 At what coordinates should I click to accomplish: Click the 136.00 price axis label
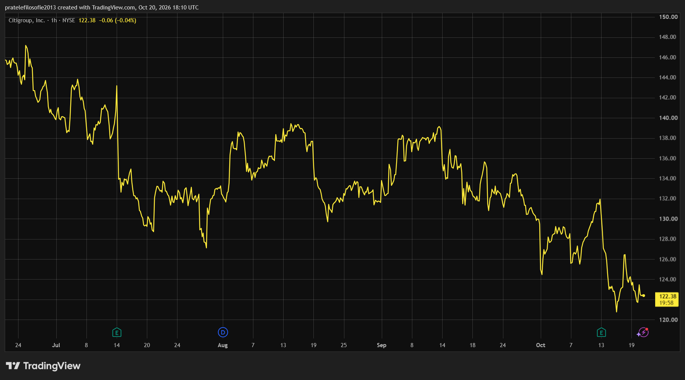(668, 158)
